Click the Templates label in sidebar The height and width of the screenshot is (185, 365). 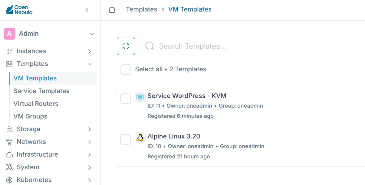coord(32,64)
